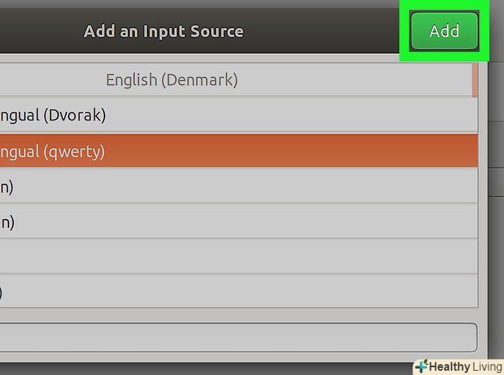504x375 pixels.
Task: Choose the row ending in 'ngual (Dvorak)'
Action: pyautogui.click(x=238, y=115)
